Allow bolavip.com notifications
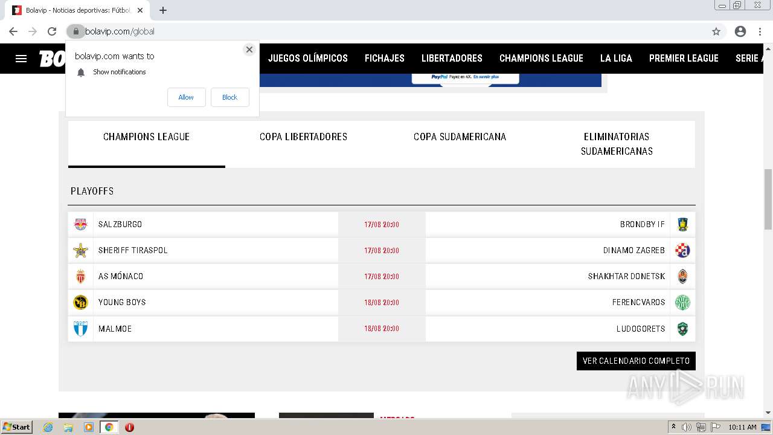The height and width of the screenshot is (435, 773). (186, 97)
